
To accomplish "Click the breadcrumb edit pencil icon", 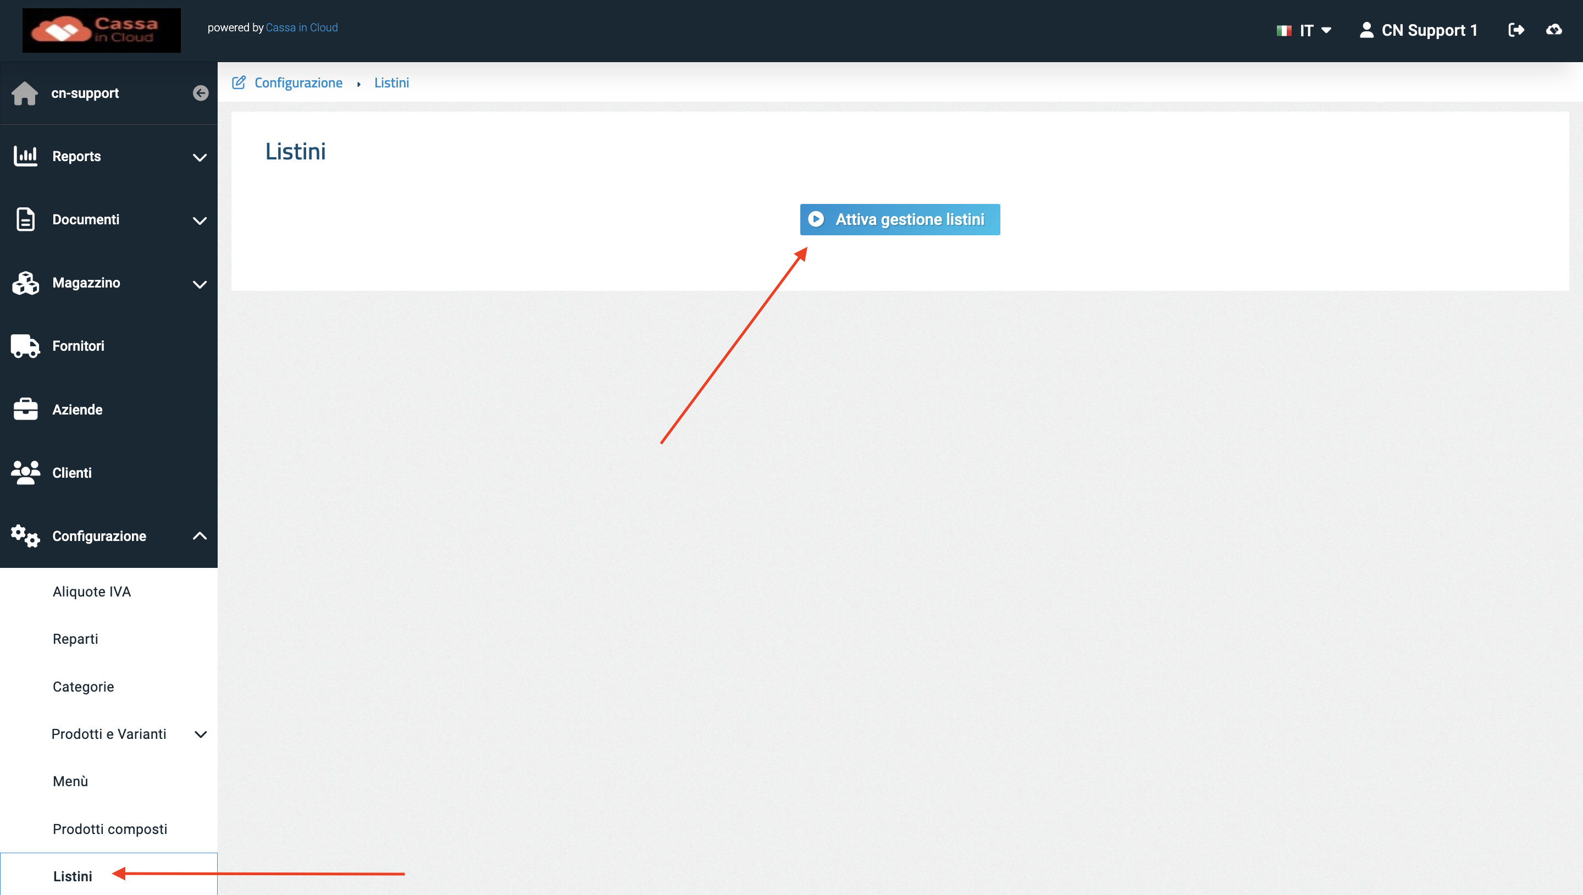I will click(x=239, y=82).
